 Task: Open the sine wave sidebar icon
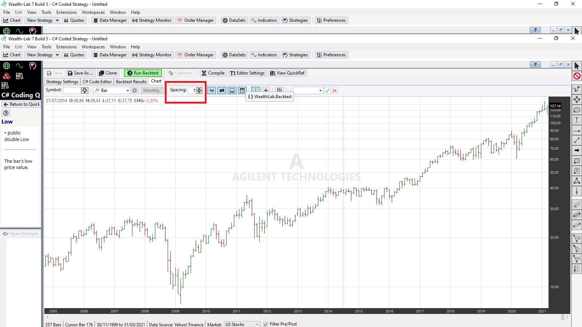(x=20, y=66)
